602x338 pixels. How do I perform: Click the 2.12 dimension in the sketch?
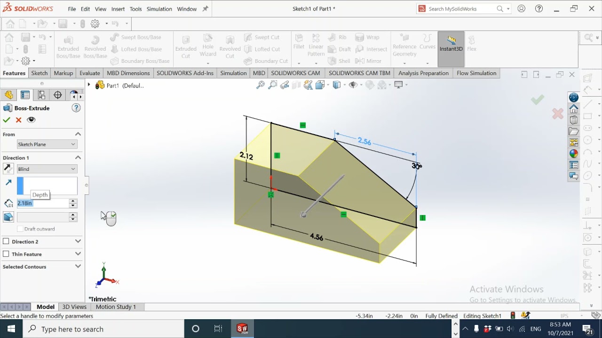click(246, 156)
